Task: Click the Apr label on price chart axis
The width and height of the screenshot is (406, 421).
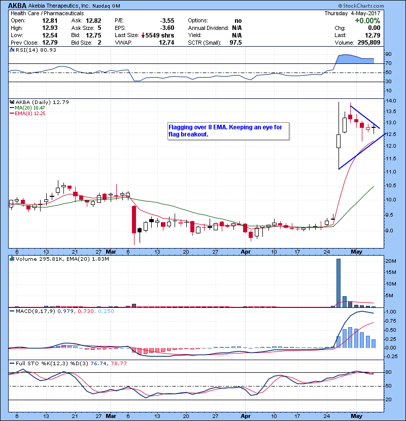Action: tap(246, 252)
